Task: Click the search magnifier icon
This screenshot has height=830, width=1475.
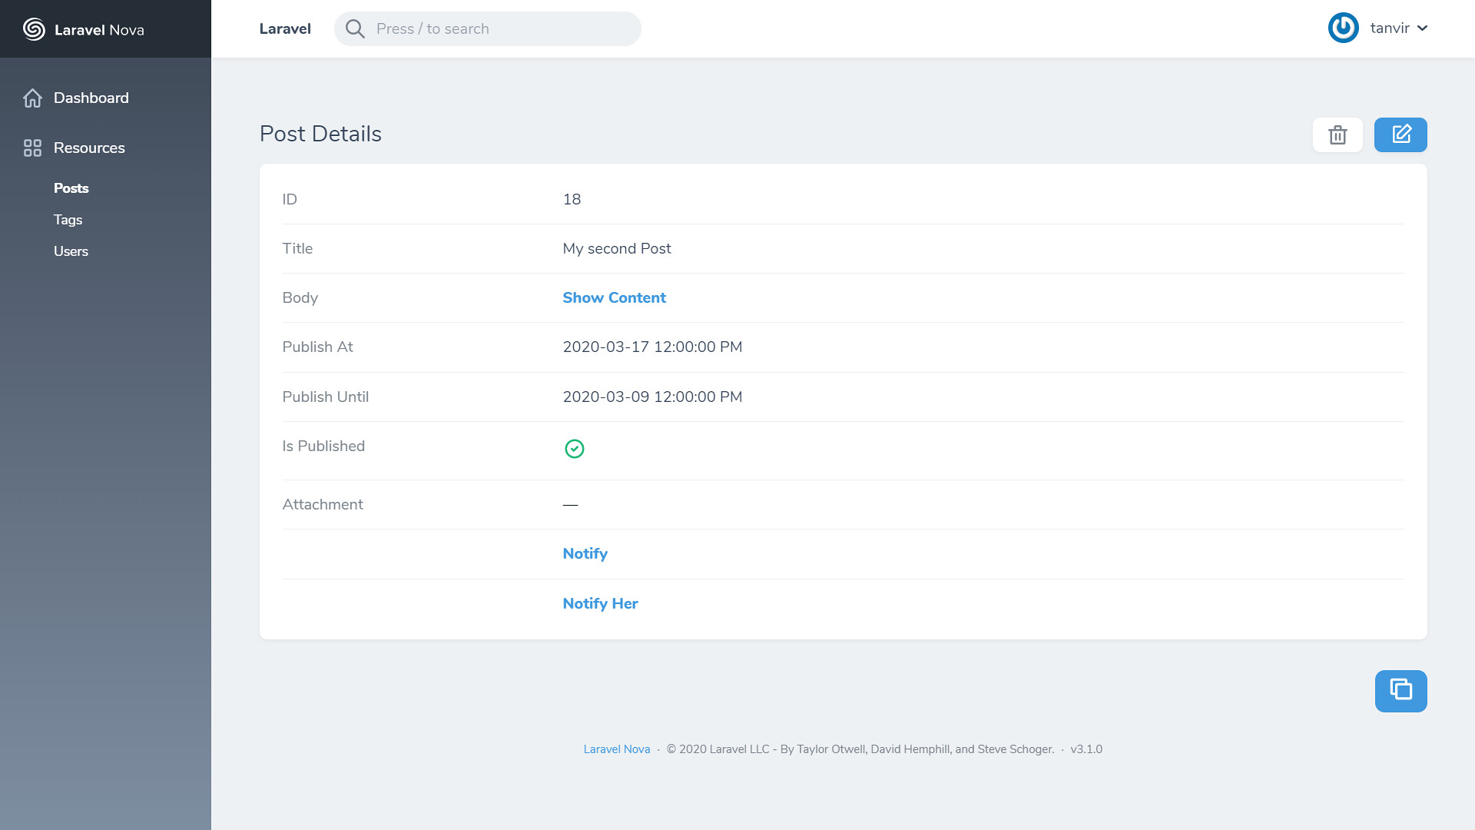Action: pyautogui.click(x=355, y=28)
